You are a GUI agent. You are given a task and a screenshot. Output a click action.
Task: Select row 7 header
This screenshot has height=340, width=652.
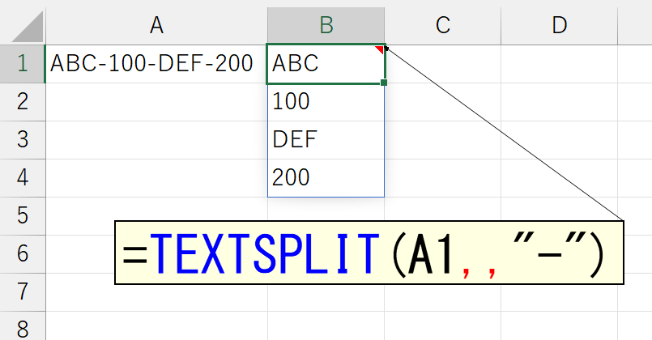pyautogui.click(x=23, y=291)
